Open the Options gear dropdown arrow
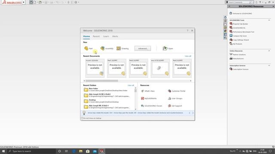This screenshot has height=154, width=275. (x=78, y=2)
